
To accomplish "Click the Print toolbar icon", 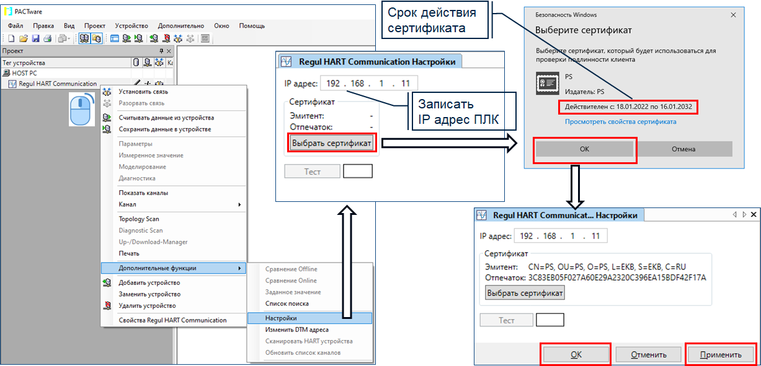I will pos(47,38).
